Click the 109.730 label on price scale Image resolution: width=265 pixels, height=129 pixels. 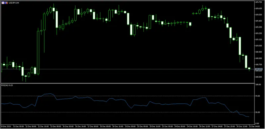click(x=258, y=2)
